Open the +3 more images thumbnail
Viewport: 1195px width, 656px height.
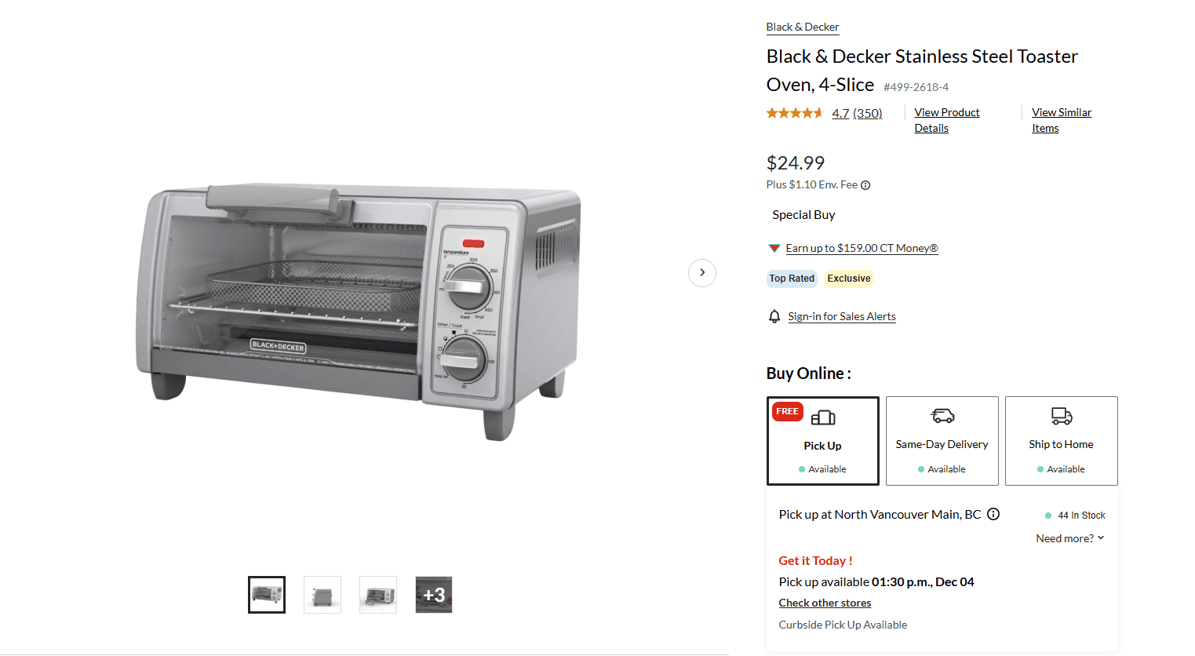click(x=434, y=595)
